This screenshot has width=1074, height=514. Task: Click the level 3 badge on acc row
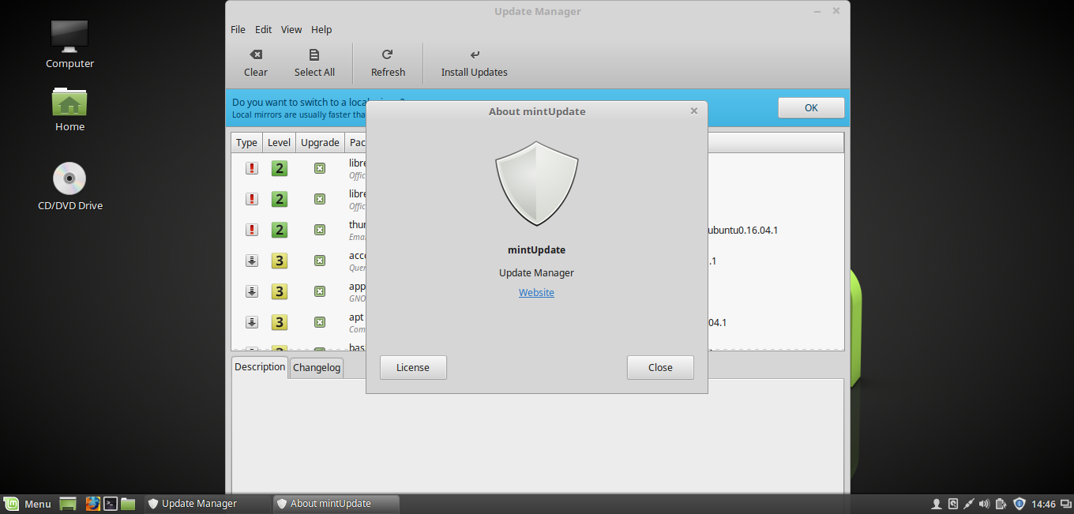pyautogui.click(x=279, y=261)
